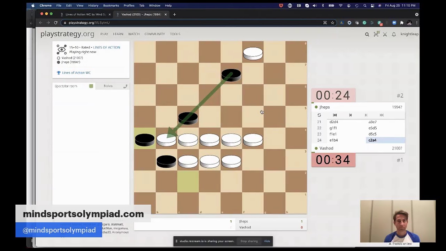Open the LINES OF ACTION variant link
This screenshot has width=446, height=251.
(x=107, y=47)
